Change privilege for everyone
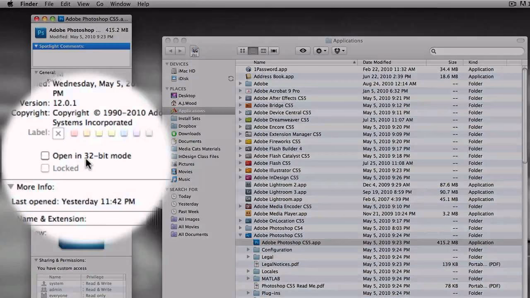 (x=96, y=296)
